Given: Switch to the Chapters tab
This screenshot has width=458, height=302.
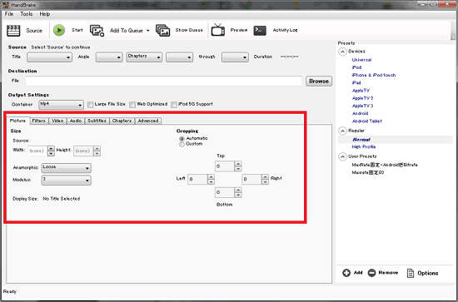Looking at the screenshot, I should [x=122, y=121].
